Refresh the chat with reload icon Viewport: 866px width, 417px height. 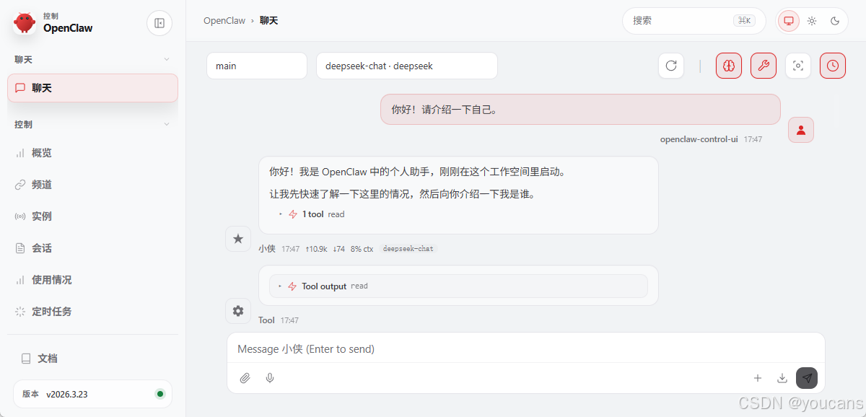click(x=671, y=66)
